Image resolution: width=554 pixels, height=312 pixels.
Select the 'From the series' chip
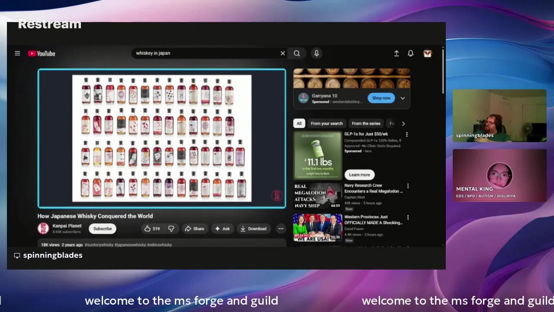tap(366, 123)
